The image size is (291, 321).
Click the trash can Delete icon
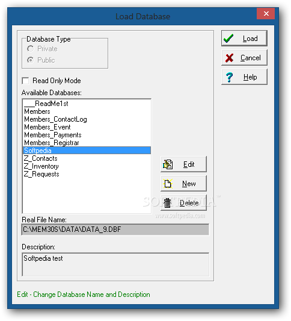(x=167, y=203)
